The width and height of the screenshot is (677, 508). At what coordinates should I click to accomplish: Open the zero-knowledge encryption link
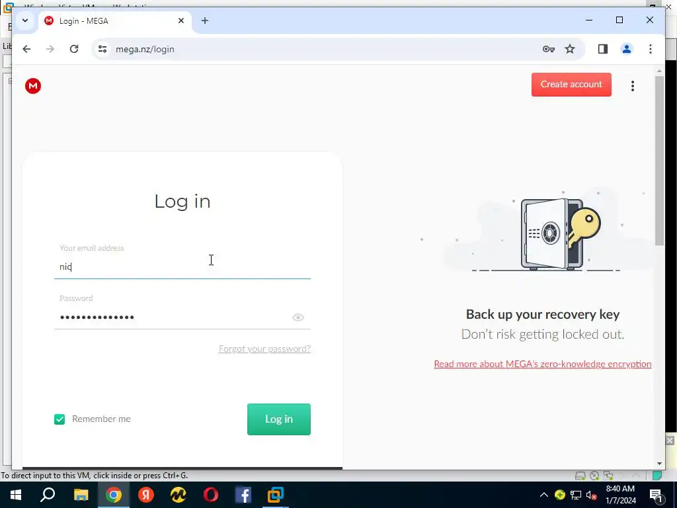(542, 364)
